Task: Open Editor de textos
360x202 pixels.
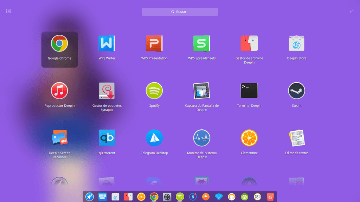Action: point(297,142)
